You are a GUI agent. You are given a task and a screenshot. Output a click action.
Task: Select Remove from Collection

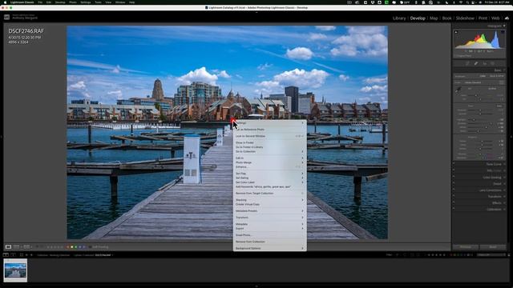(269, 242)
